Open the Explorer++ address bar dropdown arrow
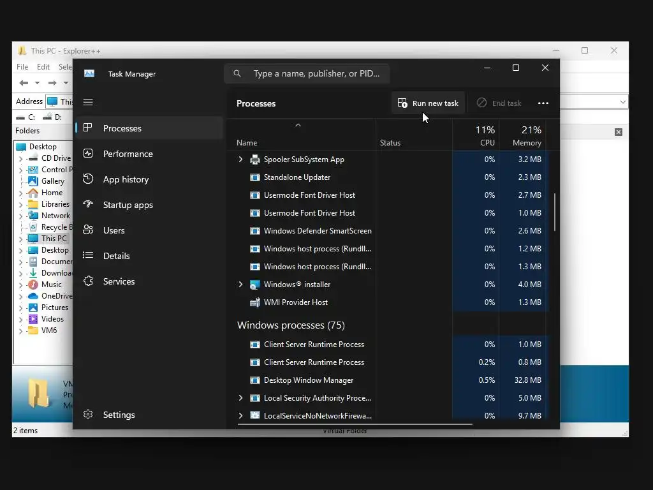Image resolution: width=653 pixels, height=490 pixels. (x=622, y=101)
